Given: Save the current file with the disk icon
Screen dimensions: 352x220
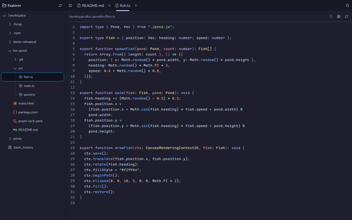Looking at the screenshot, I should [x=331, y=16].
